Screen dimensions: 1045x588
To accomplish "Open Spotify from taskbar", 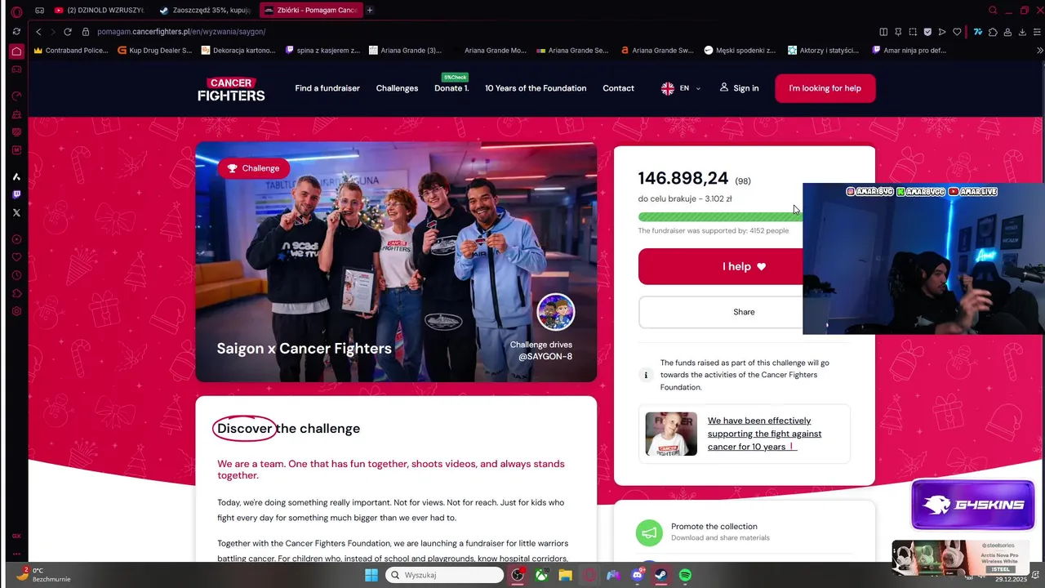I will [x=685, y=575].
